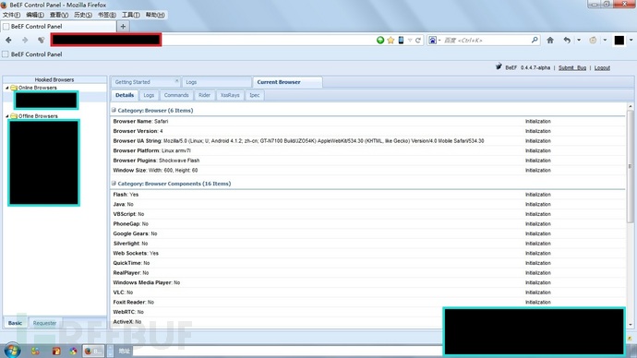637x358 pixels.
Task: Open dropdown arrow next to undo icon
Action: pyautogui.click(x=579, y=40)
